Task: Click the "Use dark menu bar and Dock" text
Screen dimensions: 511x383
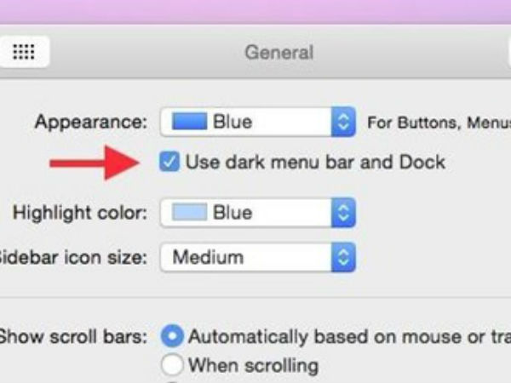Action: coord(315,162)
